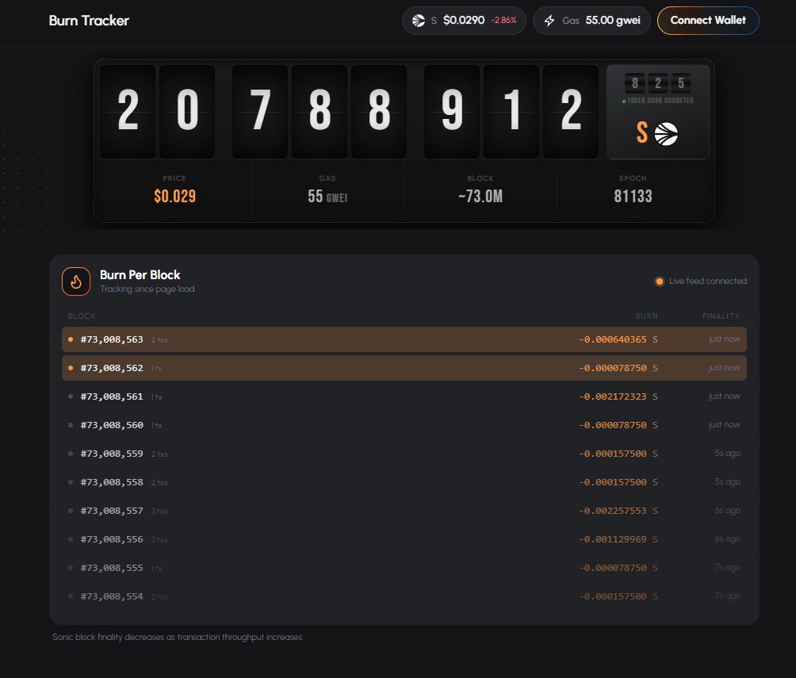Viewport: 796px width, 678px height.
Task: Click the odometer digit 7
Action: 260,111
